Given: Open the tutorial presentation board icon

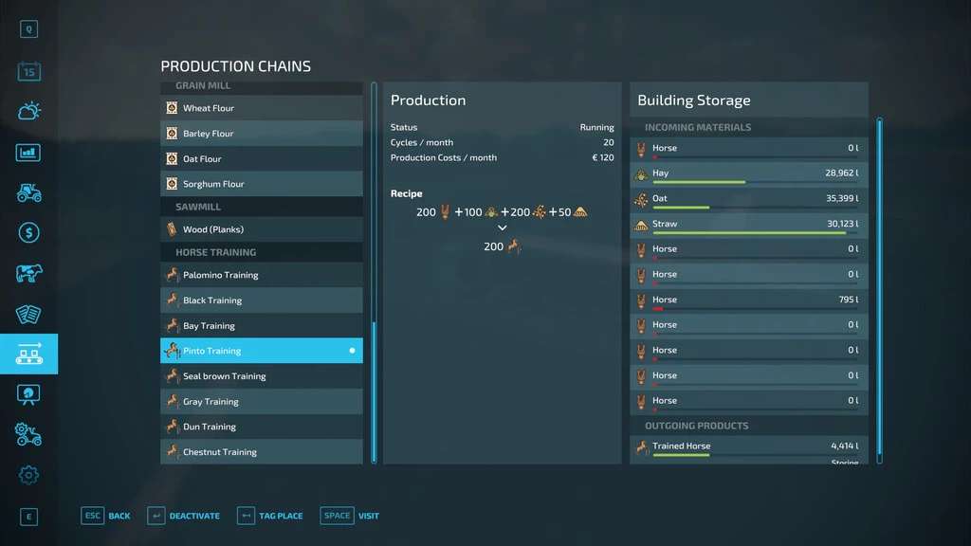Looking at the screenshot, I should click(28, 394).
